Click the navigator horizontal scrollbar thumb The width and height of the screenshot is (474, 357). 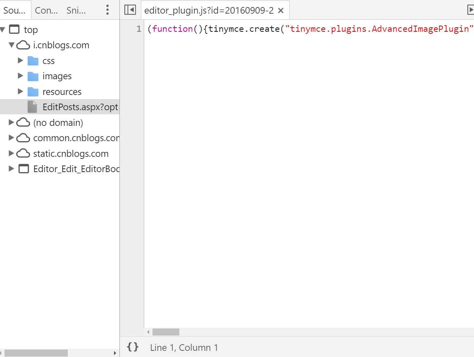[36, 353]
